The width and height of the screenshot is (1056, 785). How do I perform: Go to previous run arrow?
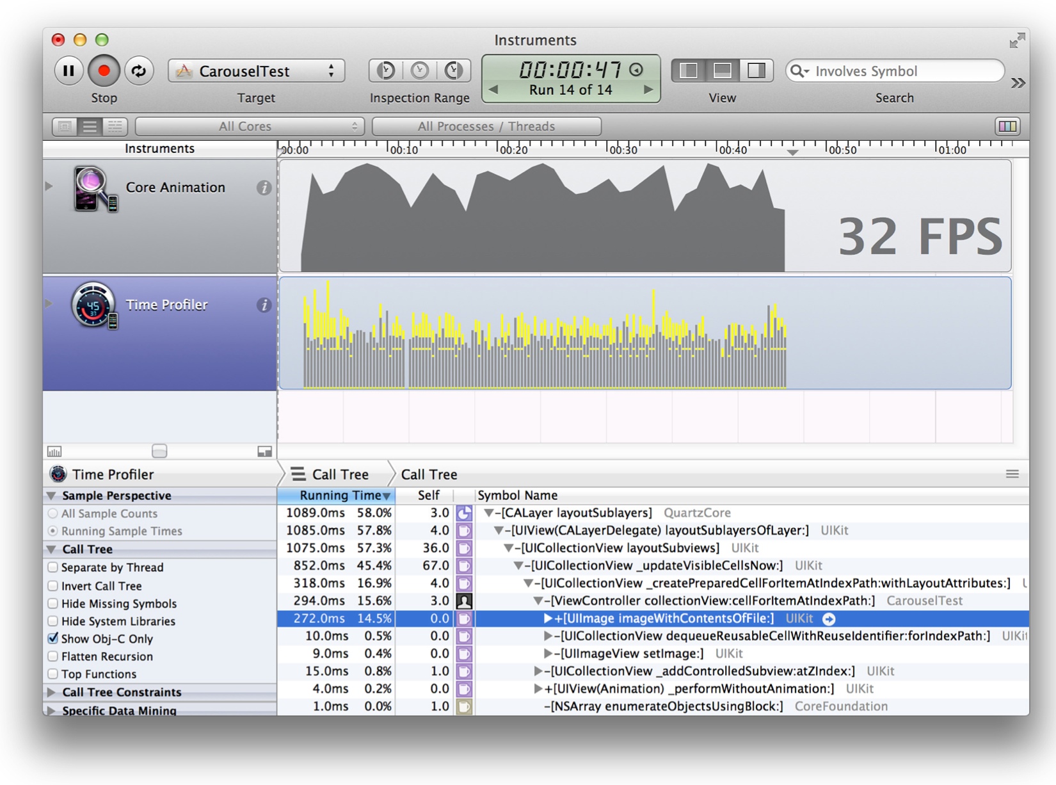(493, 90)
